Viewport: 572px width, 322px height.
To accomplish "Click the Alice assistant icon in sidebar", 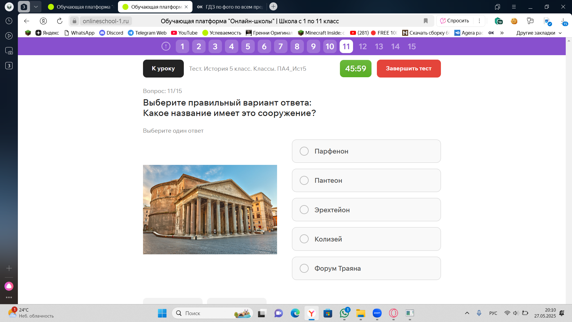I will [9, 286].
